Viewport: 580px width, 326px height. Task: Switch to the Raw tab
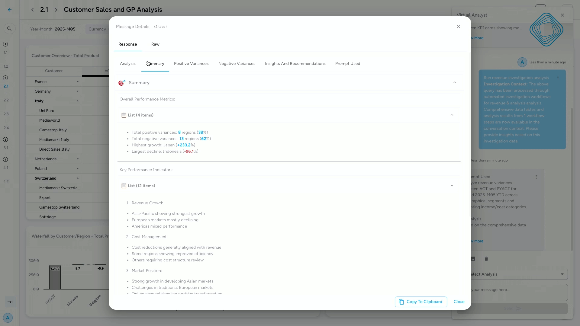(155, 44)
